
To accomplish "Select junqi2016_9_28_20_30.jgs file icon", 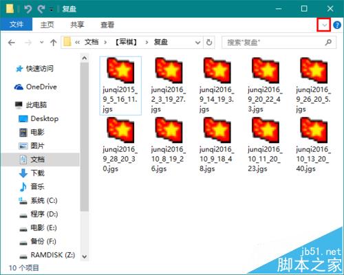I will [x=120, y=130].
